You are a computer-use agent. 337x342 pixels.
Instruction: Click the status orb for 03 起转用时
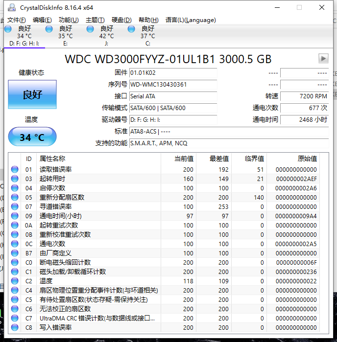[15, 179]
